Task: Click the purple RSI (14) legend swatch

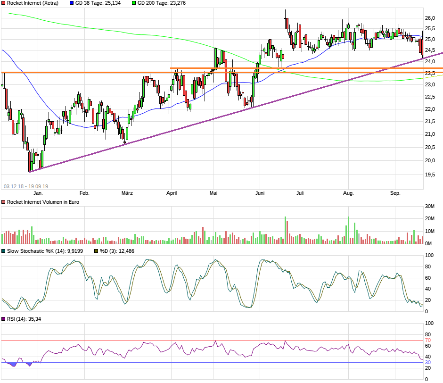Action: 3,319
